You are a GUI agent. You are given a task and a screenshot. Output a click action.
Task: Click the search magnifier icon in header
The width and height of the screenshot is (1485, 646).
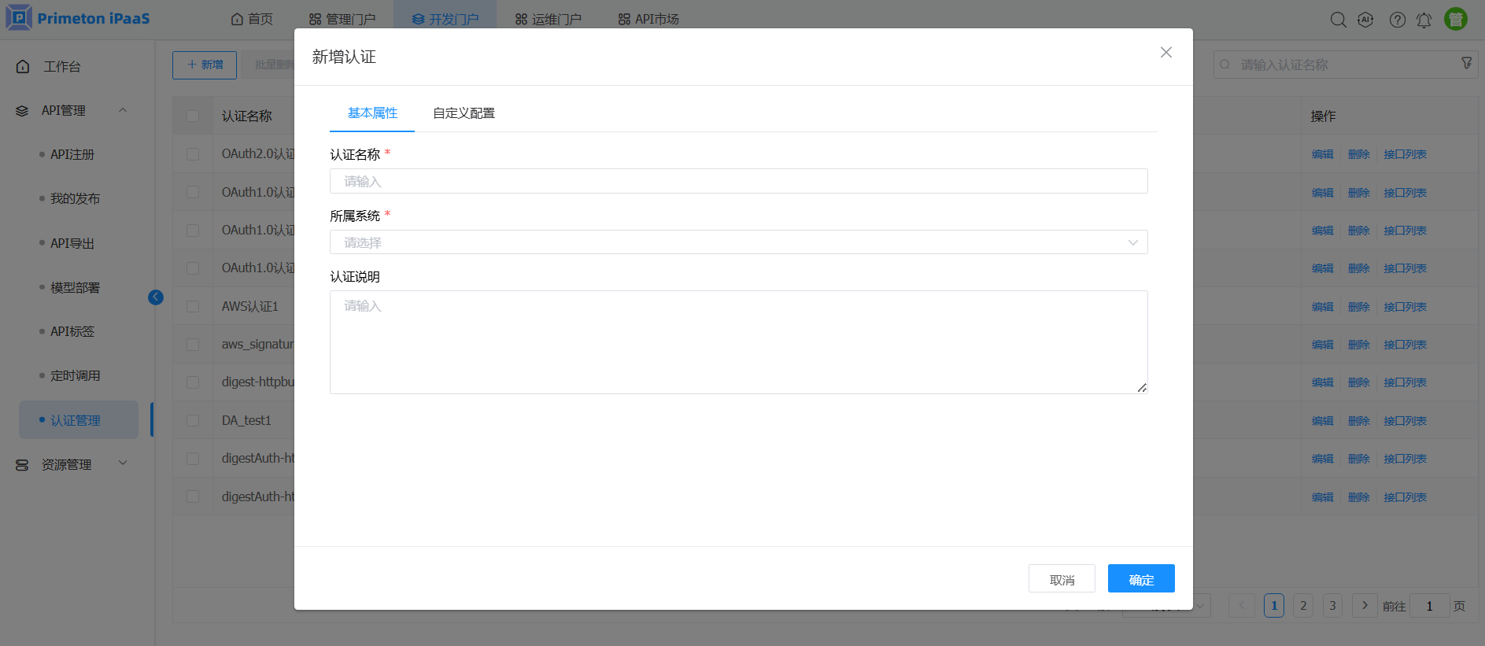1338,20
